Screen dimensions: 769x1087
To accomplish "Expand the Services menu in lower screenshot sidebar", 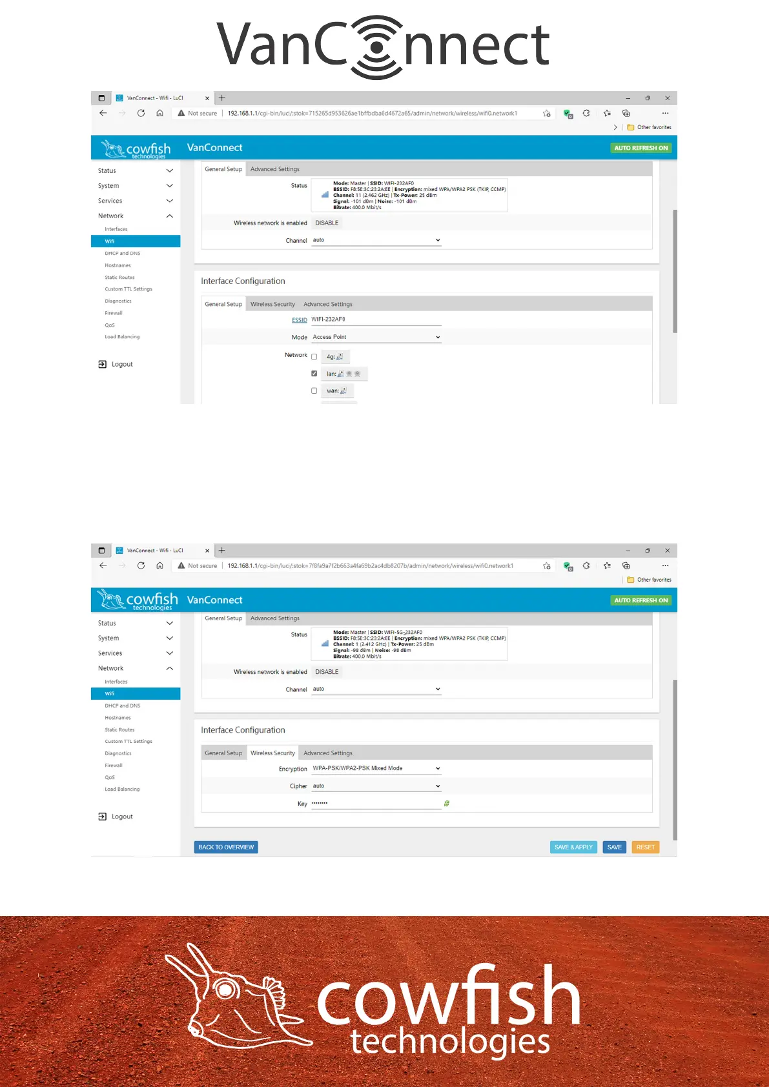I will 136,653.
